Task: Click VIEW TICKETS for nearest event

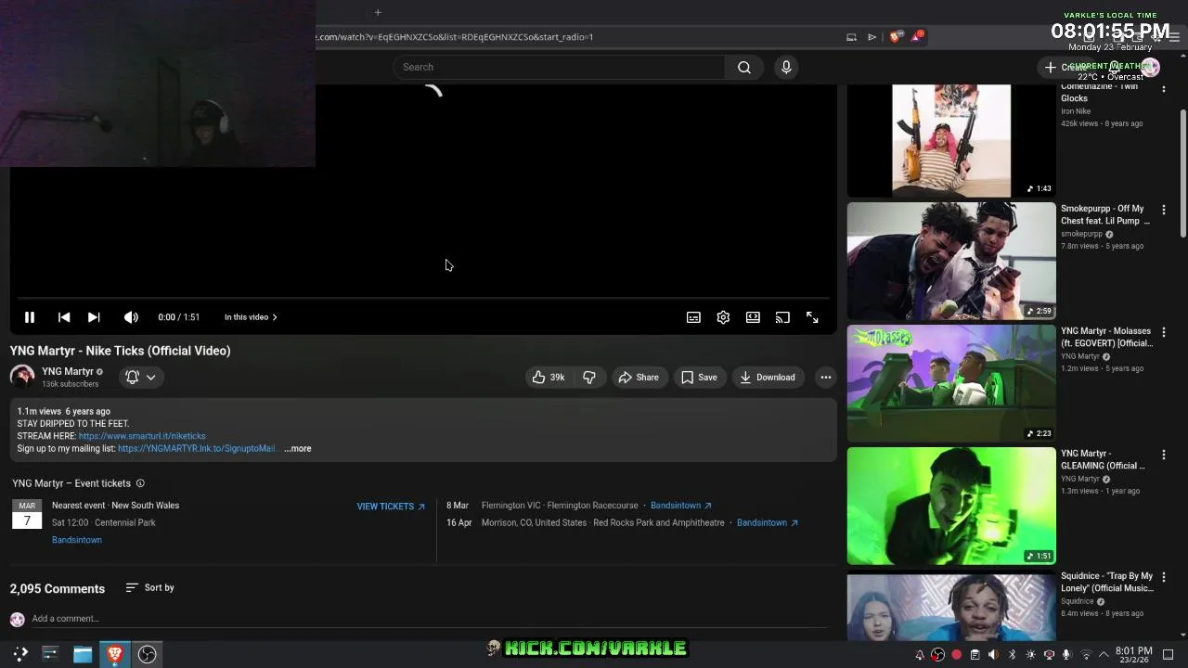Action: (391, 507)
